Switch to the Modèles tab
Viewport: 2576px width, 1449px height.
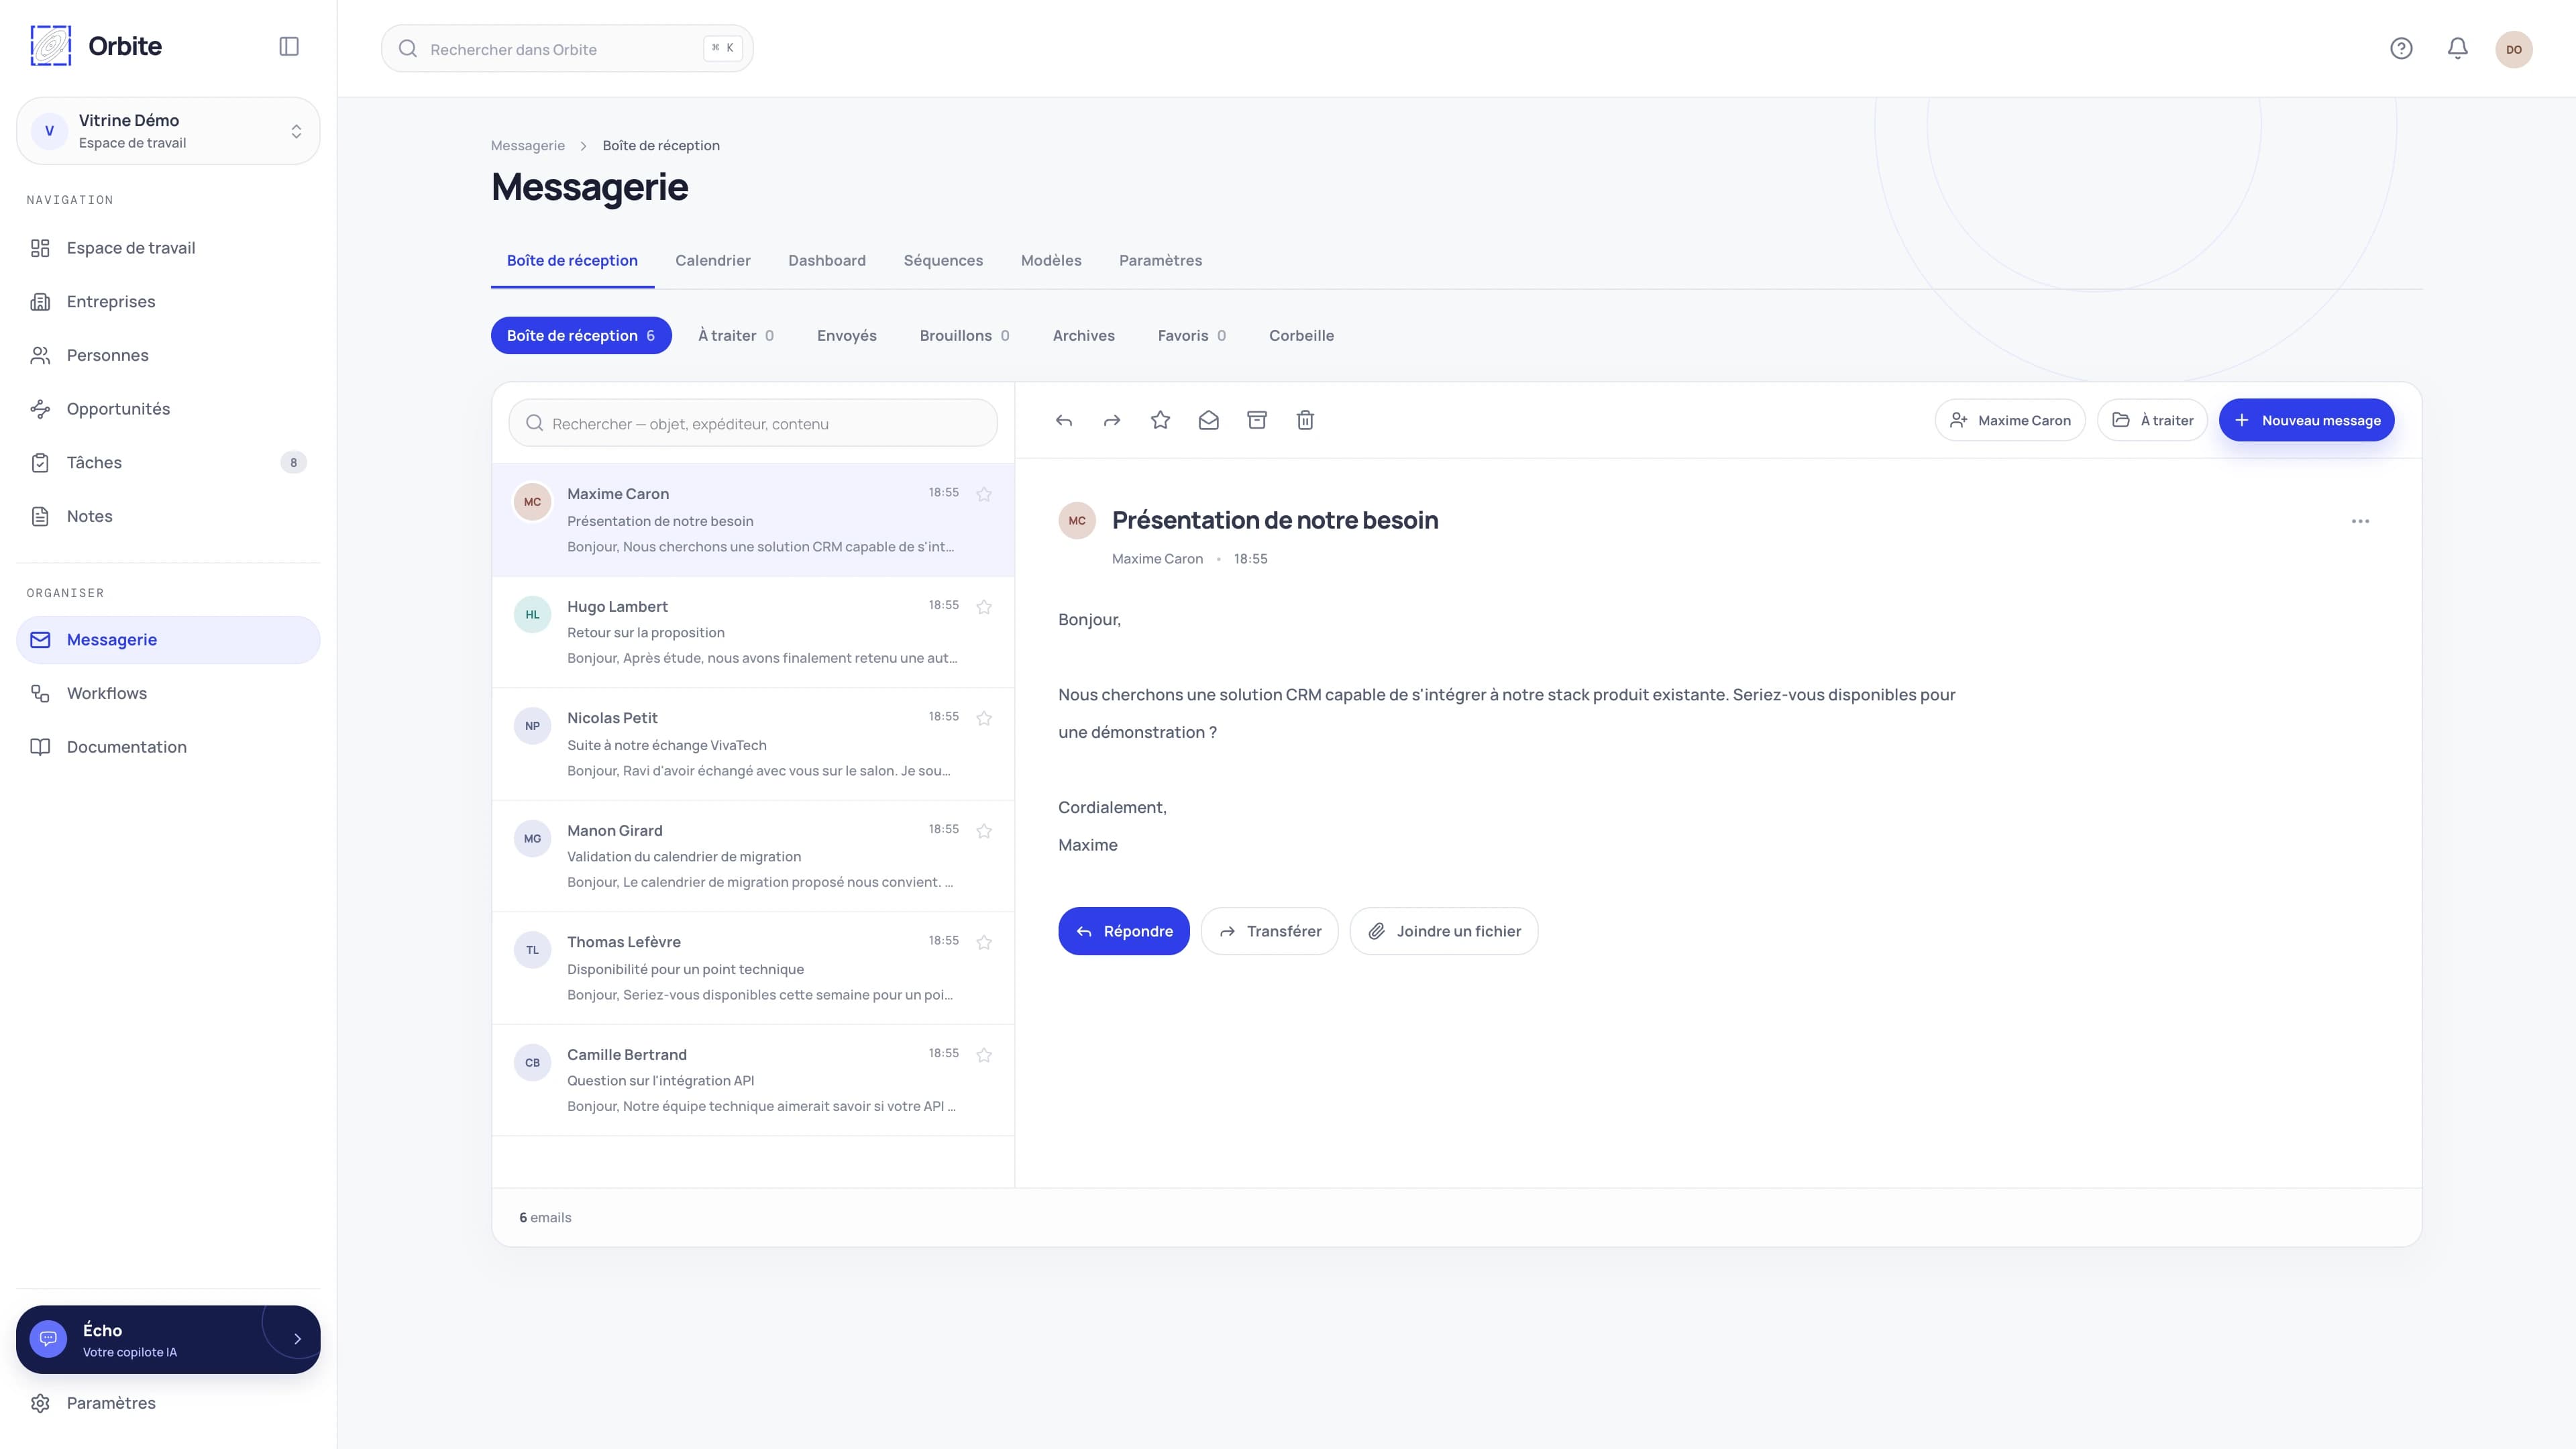1051,261
